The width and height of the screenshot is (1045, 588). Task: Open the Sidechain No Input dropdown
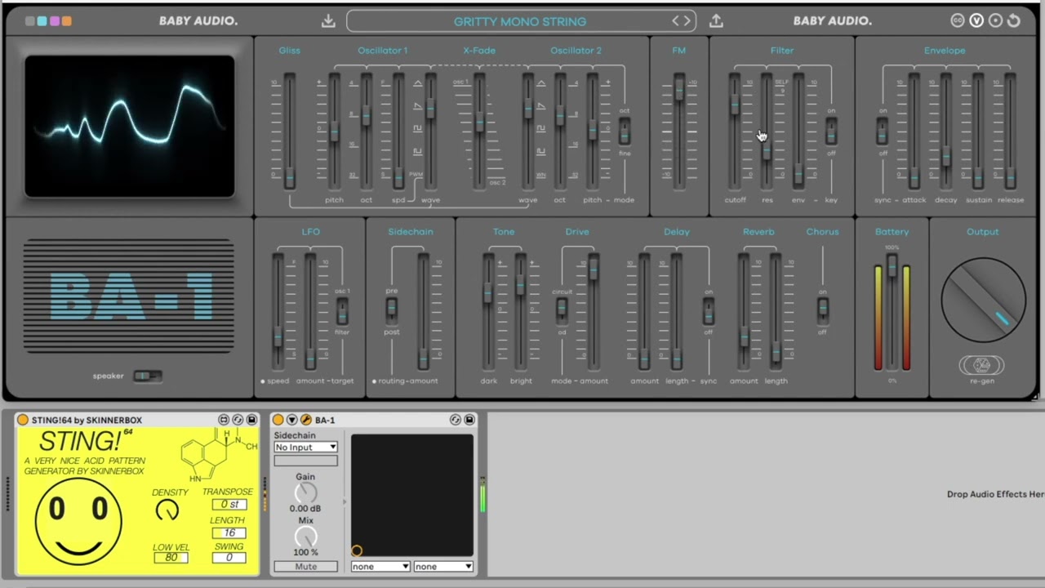coord(305,447)
